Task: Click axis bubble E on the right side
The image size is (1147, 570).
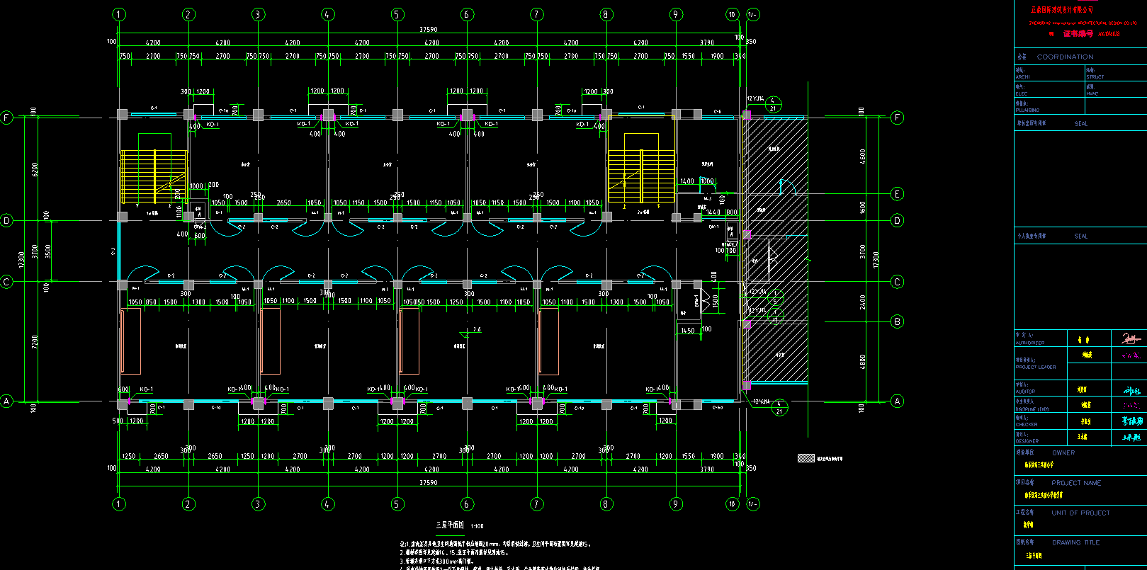Action: point(897,194)
